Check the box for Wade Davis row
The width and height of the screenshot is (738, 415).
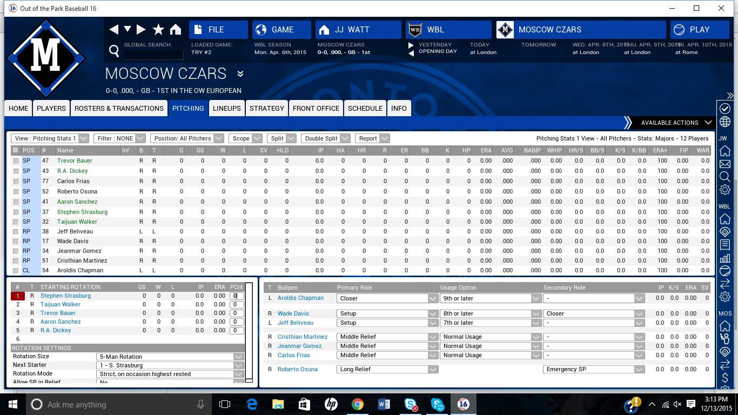point(16,242)
